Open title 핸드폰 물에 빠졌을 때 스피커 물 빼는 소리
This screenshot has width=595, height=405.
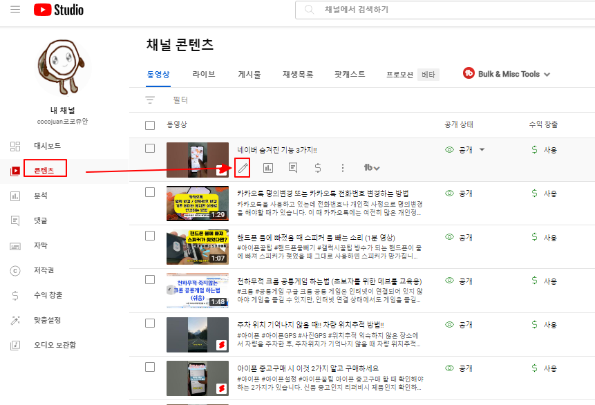pyautogui.click(x=316, y=238)
